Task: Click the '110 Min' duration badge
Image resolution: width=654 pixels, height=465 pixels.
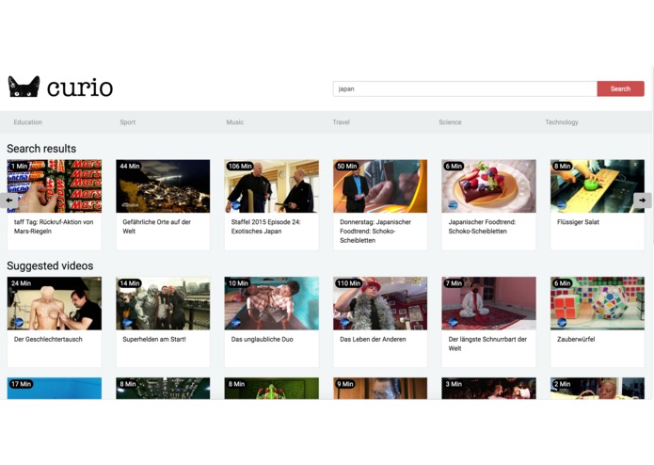Action: click(x=349, y=283)
